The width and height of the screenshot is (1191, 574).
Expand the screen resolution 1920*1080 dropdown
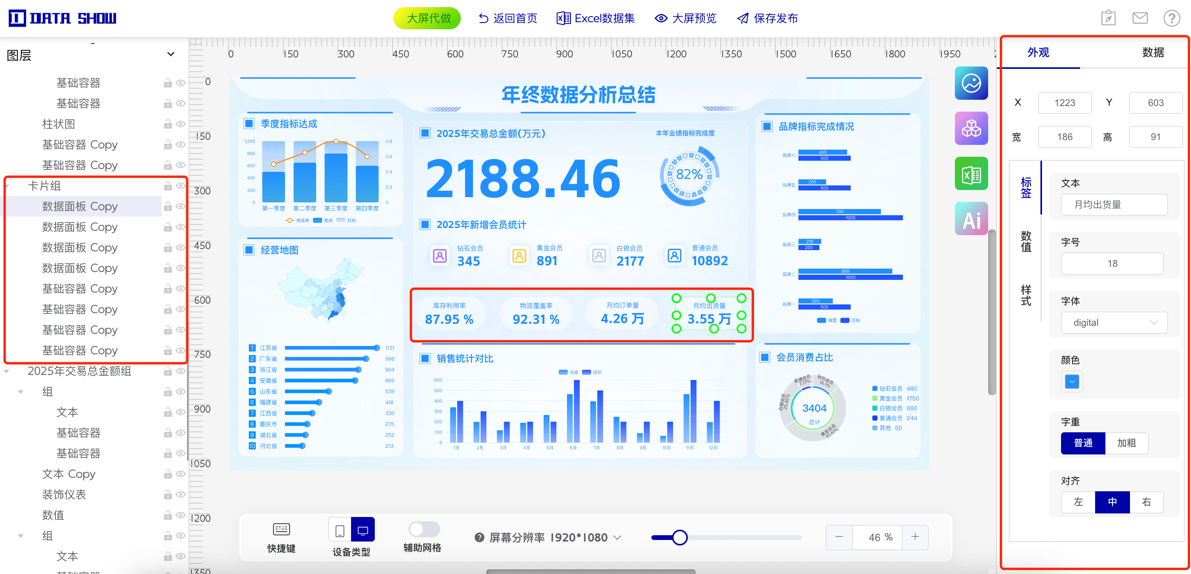tap(617, 538)
